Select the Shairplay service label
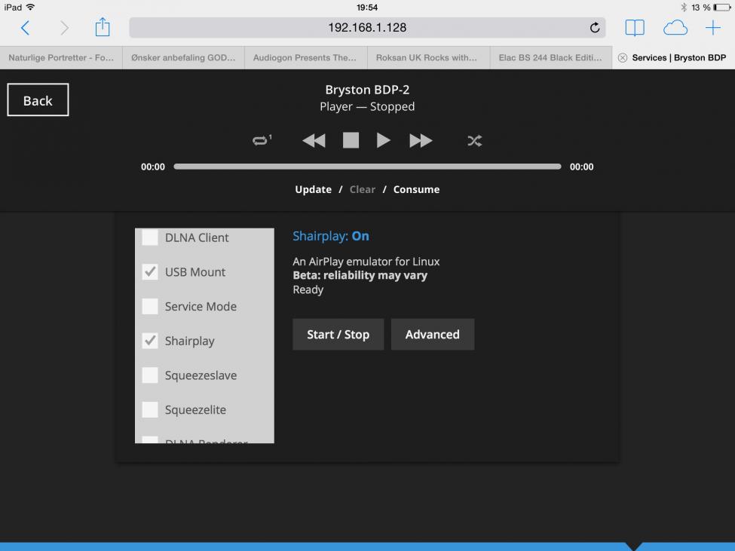735x551 pixels. point(189,341)
